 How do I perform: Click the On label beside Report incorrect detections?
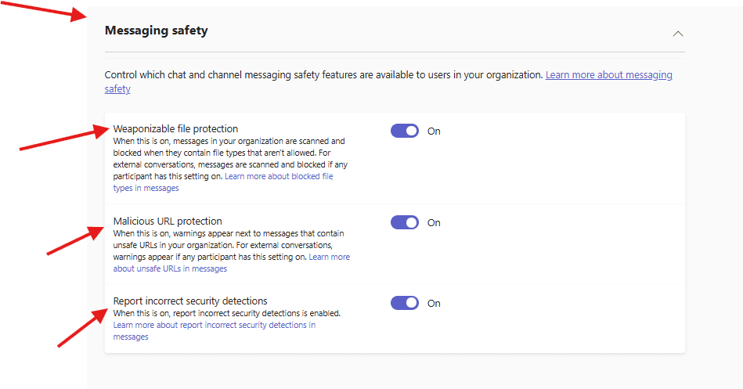[x=434, y=304]
